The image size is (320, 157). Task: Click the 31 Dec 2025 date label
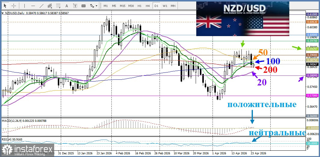(x=66, y=153)
